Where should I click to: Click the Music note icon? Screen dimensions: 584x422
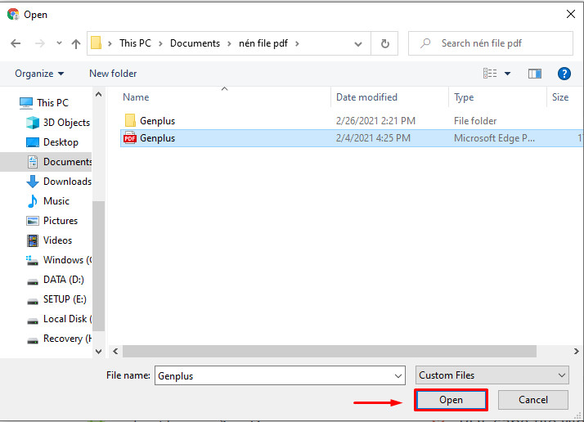[x=33, y=201]
